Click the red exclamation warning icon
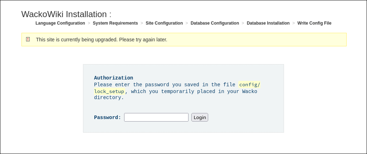 (x=28, y=39)
